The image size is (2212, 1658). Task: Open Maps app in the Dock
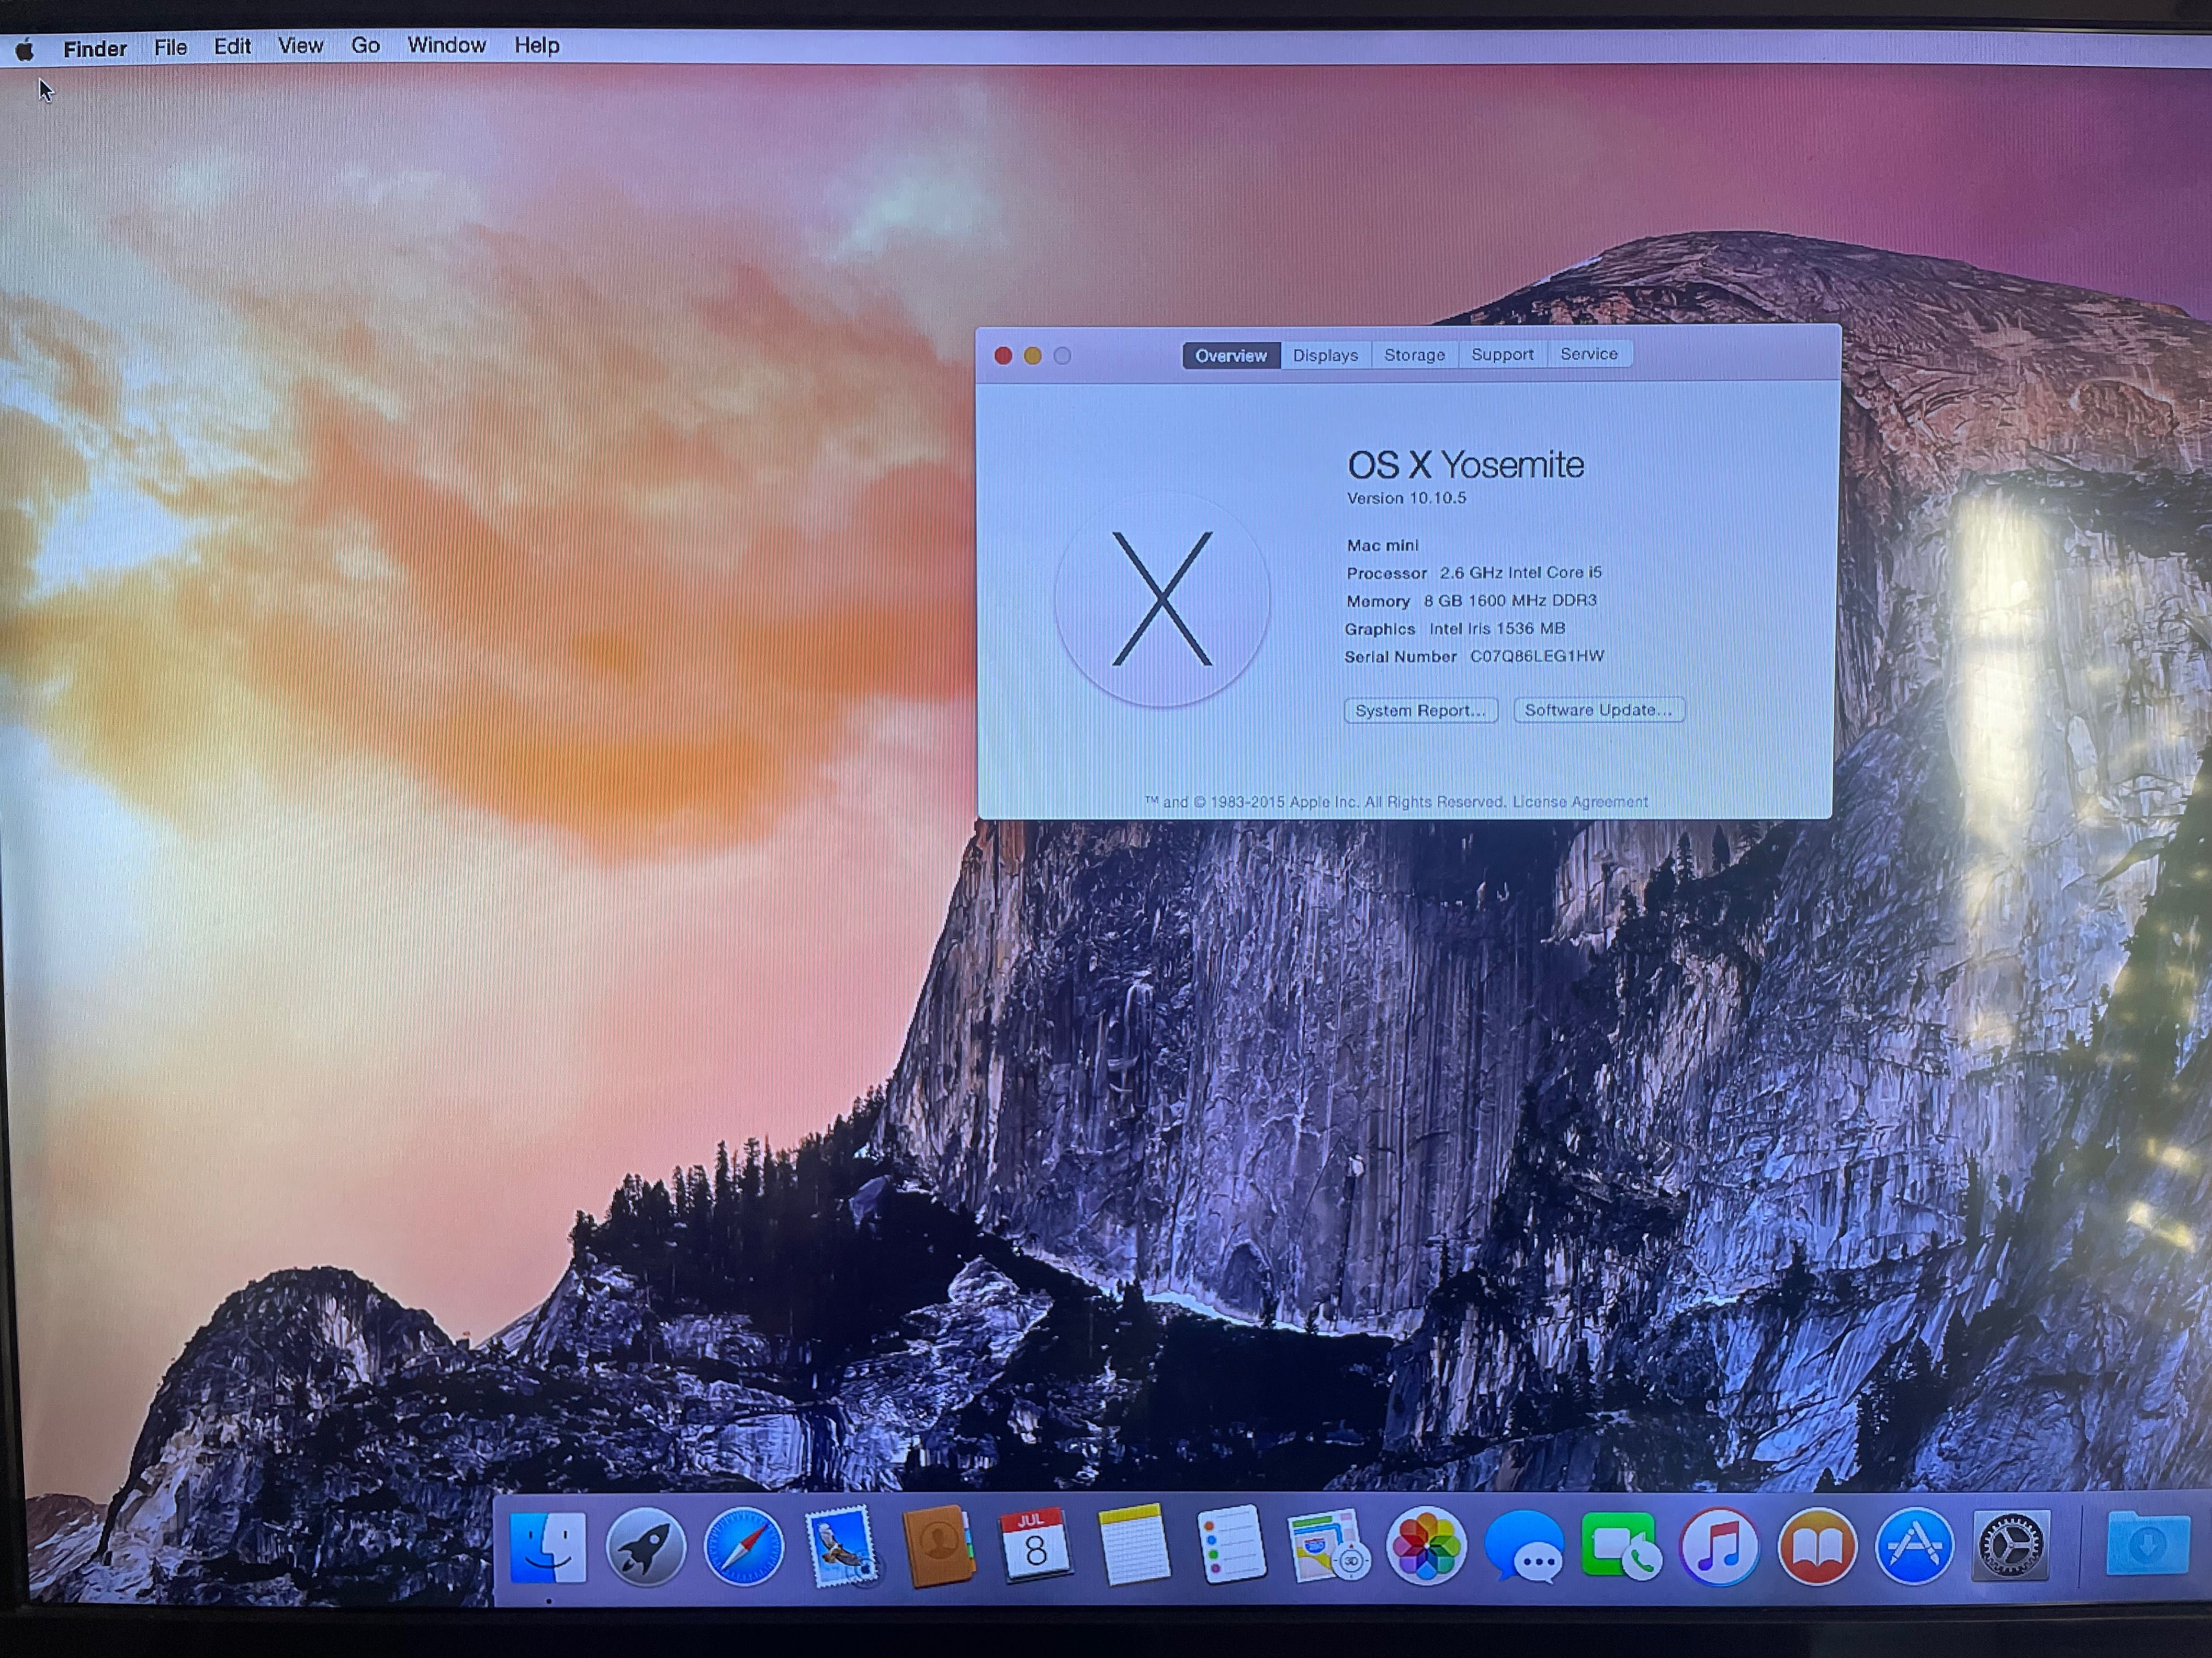click(x=1328, y=1546)
